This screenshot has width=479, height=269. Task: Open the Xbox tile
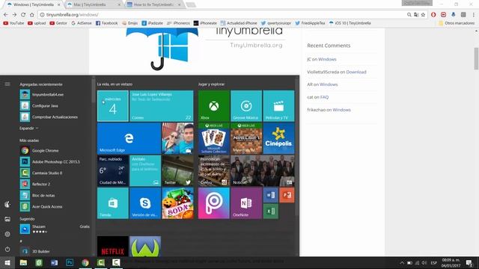(214, 105)
